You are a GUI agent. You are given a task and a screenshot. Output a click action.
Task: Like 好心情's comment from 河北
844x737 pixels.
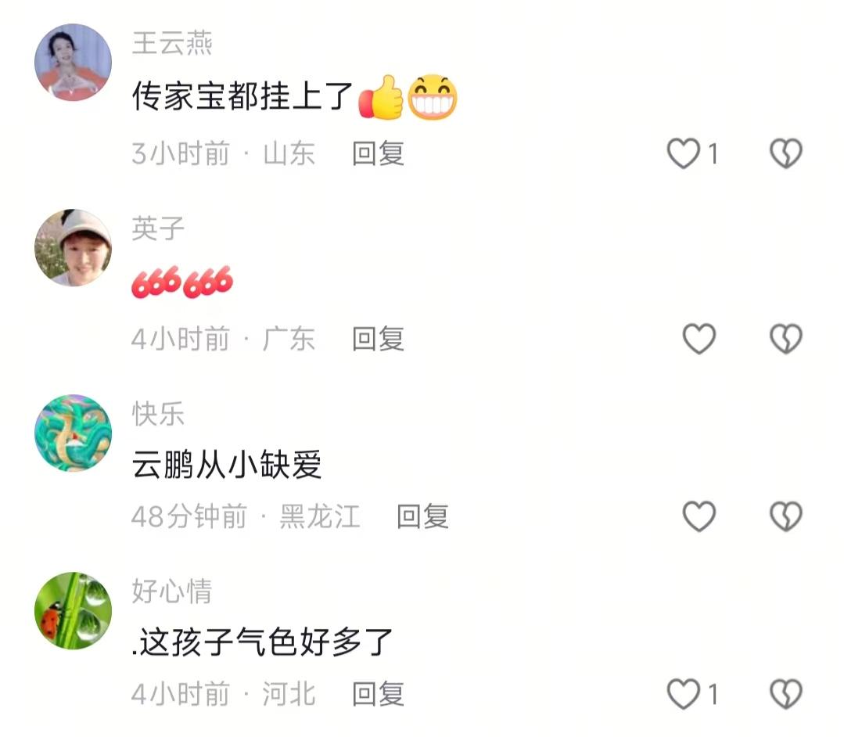pos(683,693)
